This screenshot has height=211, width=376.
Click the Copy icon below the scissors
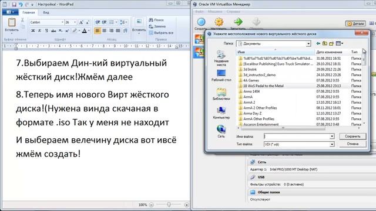[x=23, y=26]
